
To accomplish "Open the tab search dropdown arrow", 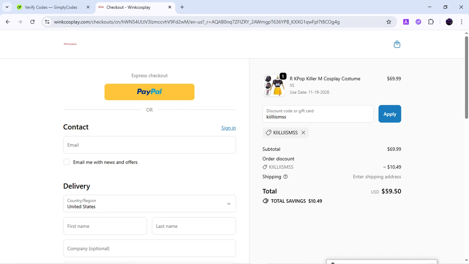I will click(7, 7).
